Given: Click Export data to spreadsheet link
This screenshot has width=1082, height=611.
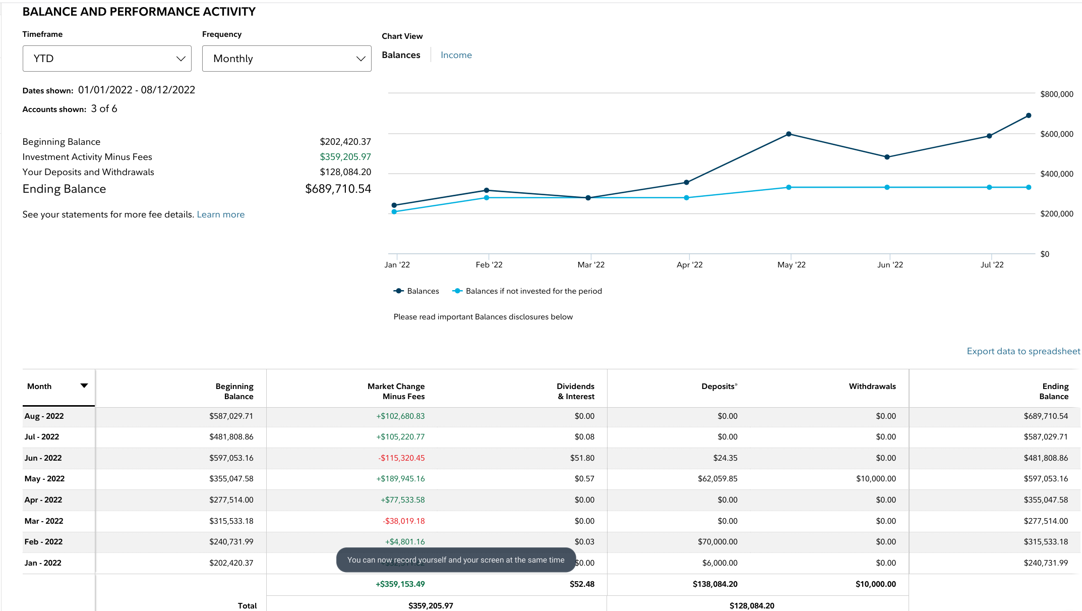Looking at the screenshot, I should coord(1023,351).
